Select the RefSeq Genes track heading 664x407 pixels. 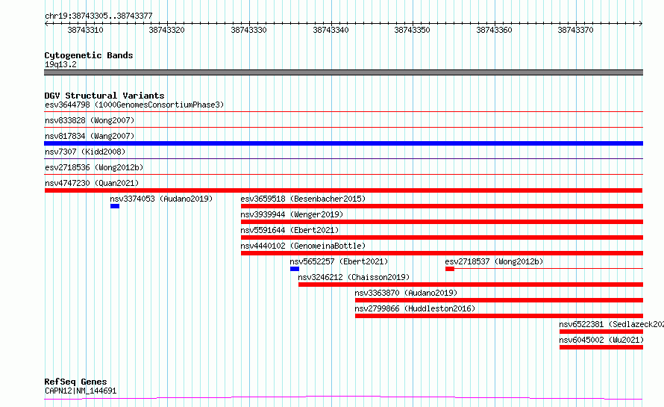[x=75, y=382]
